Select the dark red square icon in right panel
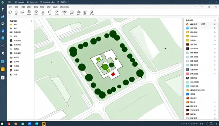The height and width of the screenshot is (126, 219). point(188,45)
